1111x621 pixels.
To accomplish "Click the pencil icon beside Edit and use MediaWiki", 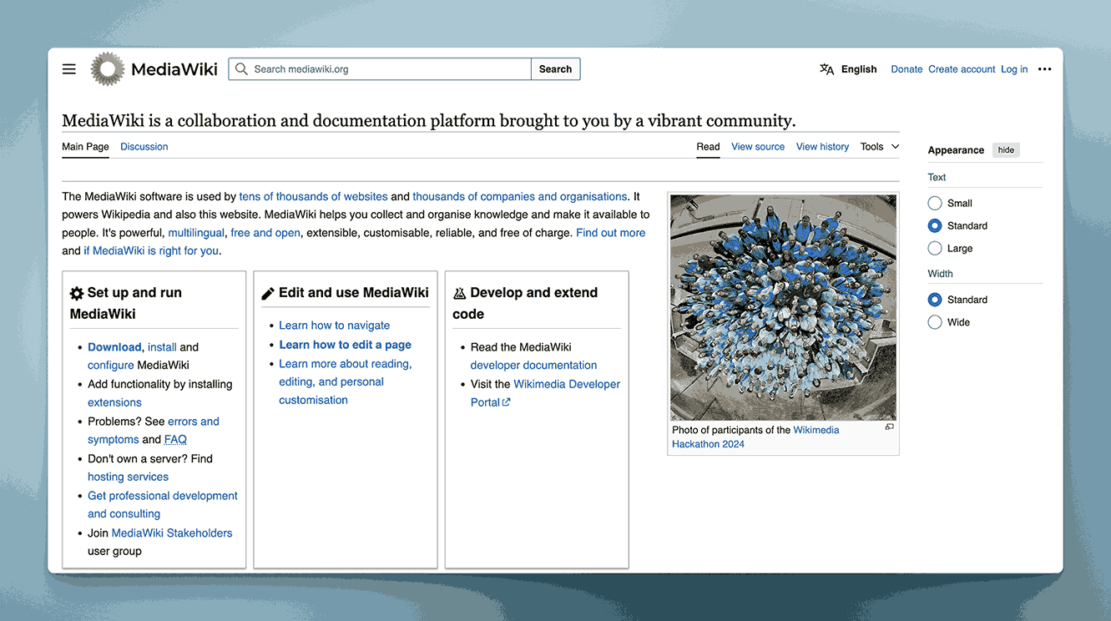I will tap(268, 293).
